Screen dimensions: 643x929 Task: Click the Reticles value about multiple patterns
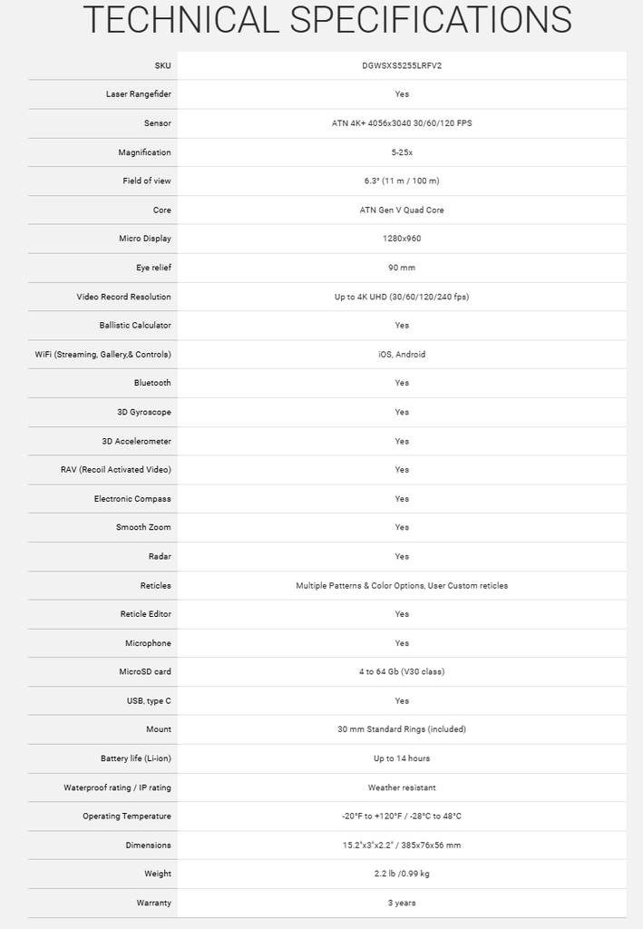(402, 585)
